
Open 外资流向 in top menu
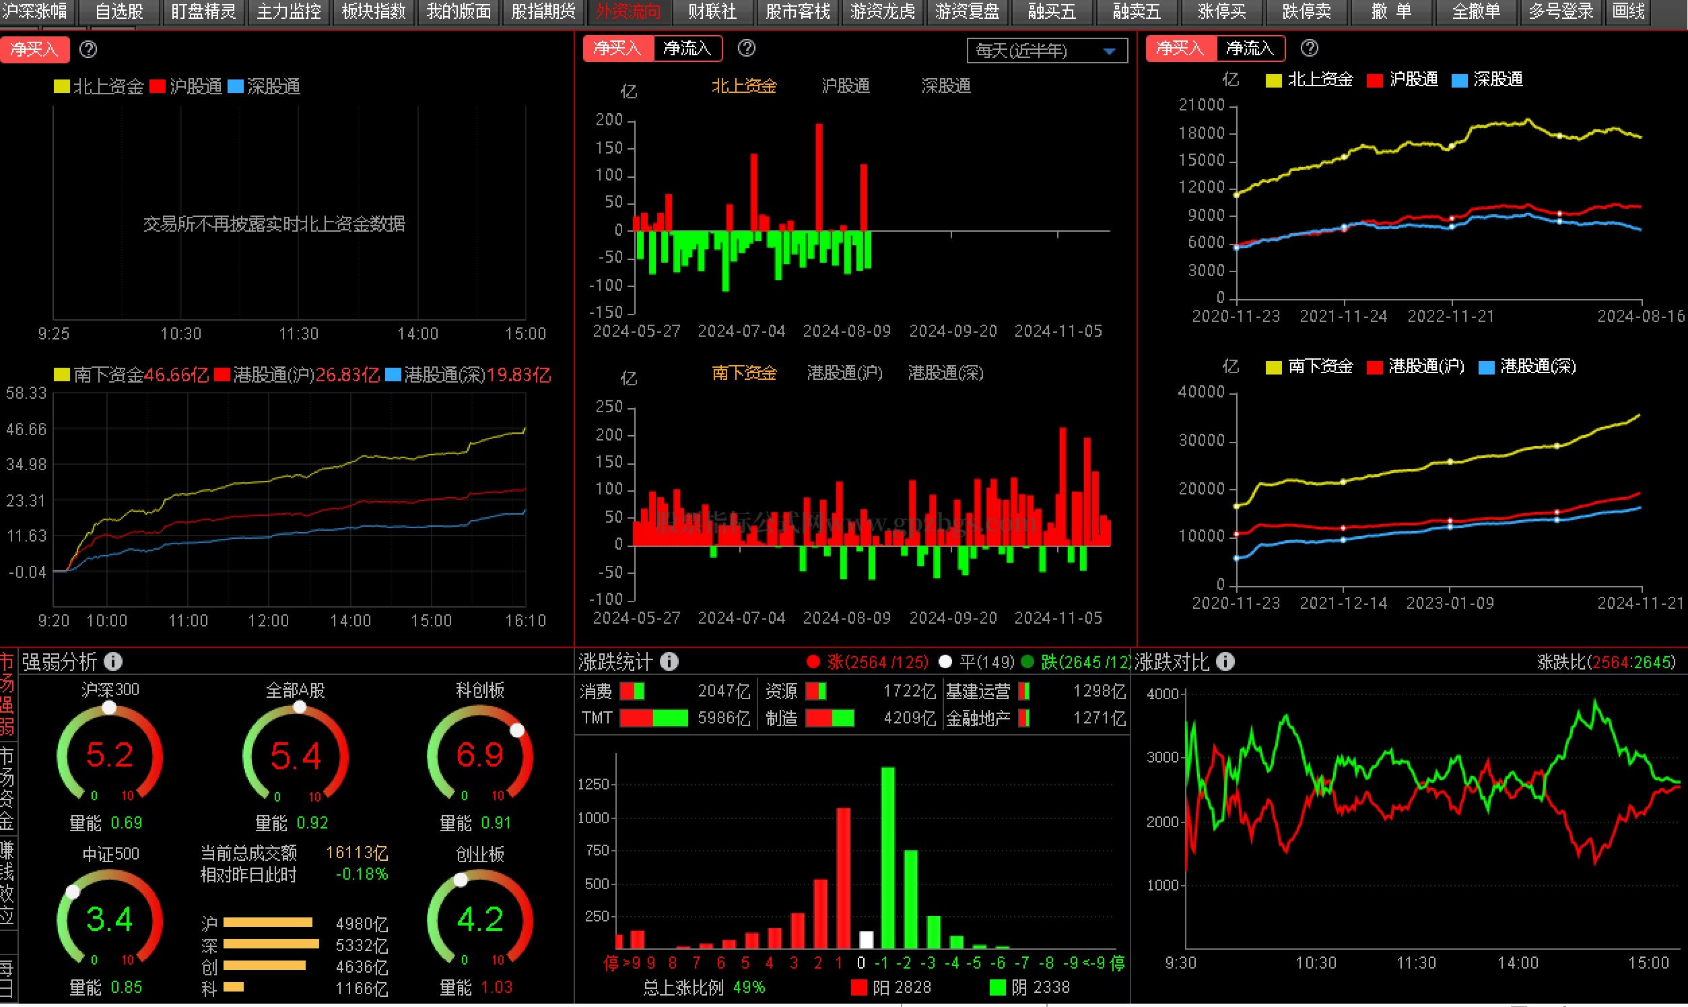click(x=628, y=11)
